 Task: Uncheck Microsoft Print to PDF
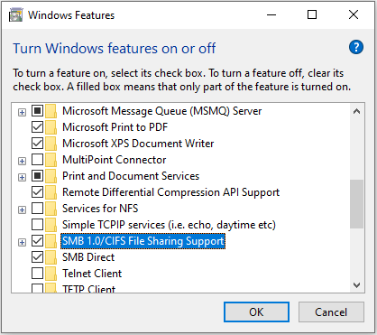pos(37,127)
